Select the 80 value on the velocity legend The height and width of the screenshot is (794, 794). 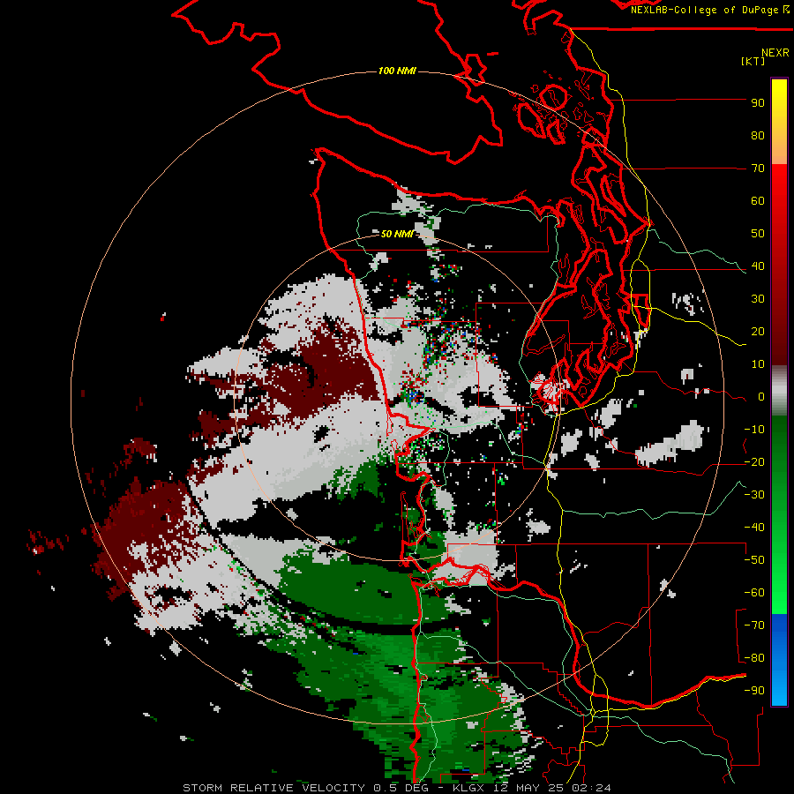(x=758, y=135)
